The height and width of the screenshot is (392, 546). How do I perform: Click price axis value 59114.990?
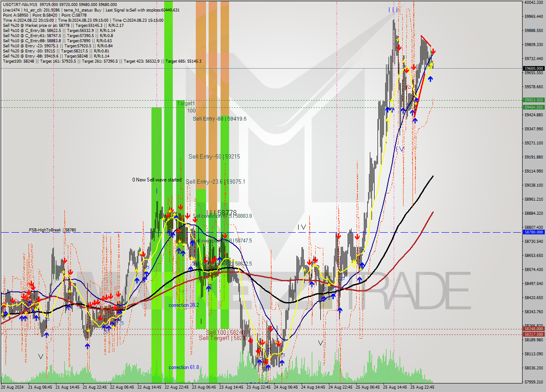534,171
